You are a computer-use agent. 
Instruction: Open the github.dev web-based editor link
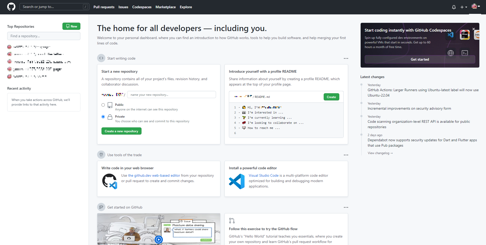154,175
